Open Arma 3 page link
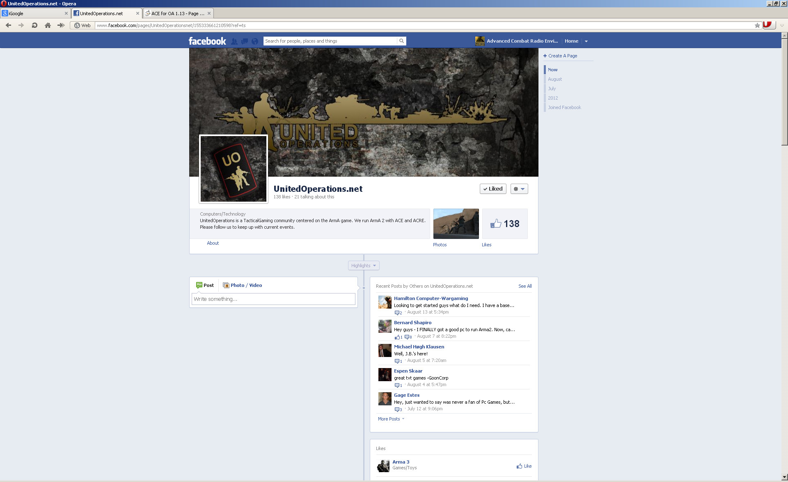788x482 pixels. click(x=401, y=462)
